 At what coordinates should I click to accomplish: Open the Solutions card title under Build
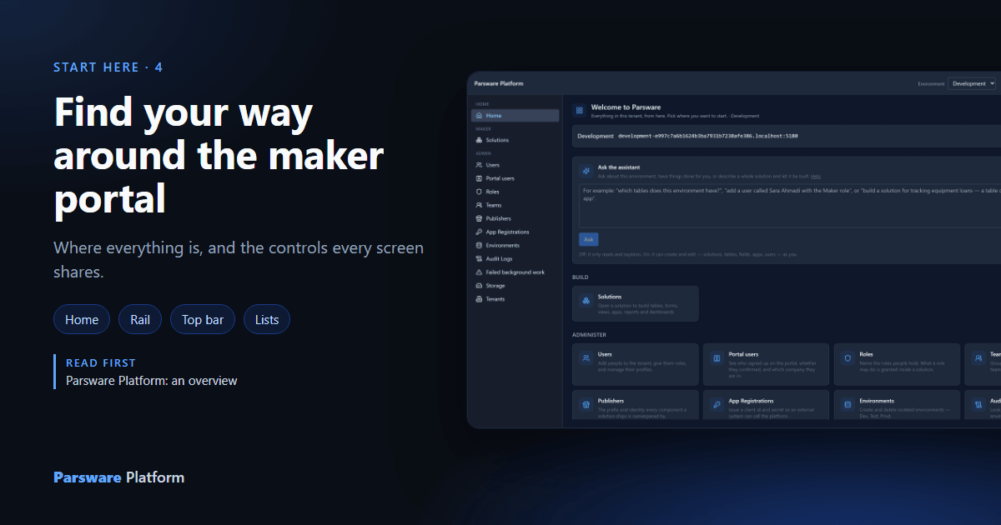click(x=610, y=297)
